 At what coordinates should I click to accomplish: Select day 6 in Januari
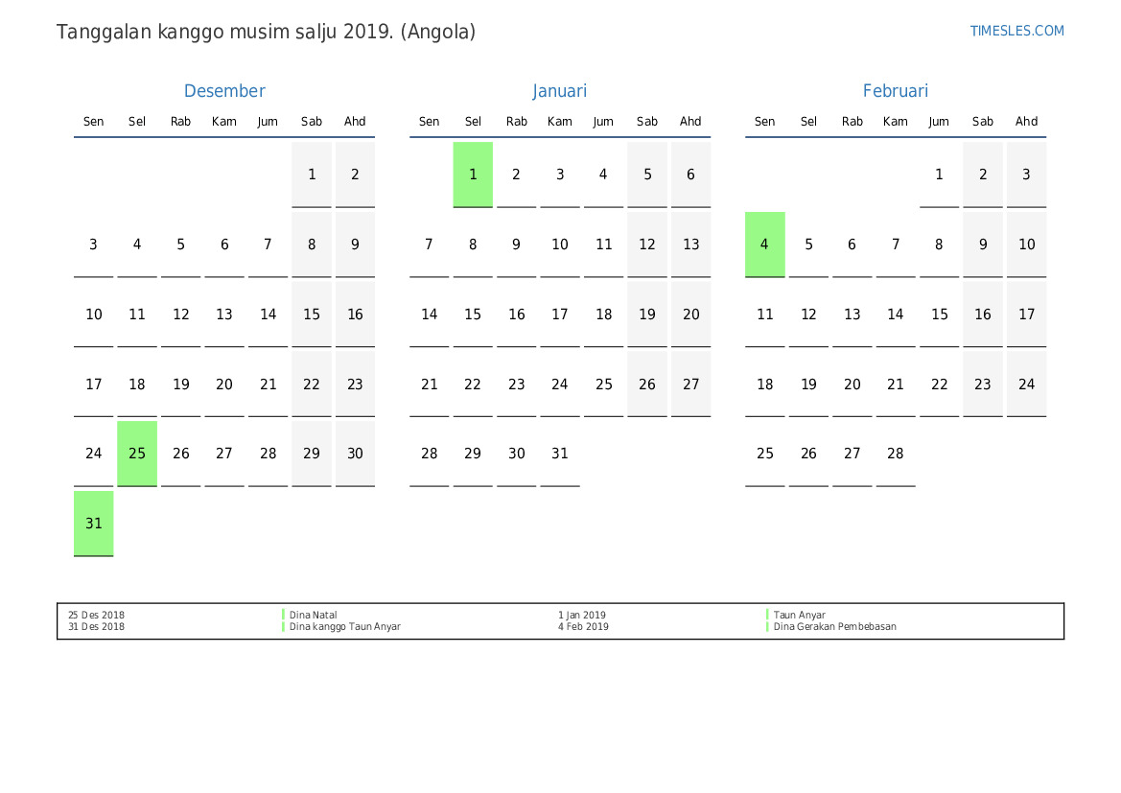[x=690, y=175]
